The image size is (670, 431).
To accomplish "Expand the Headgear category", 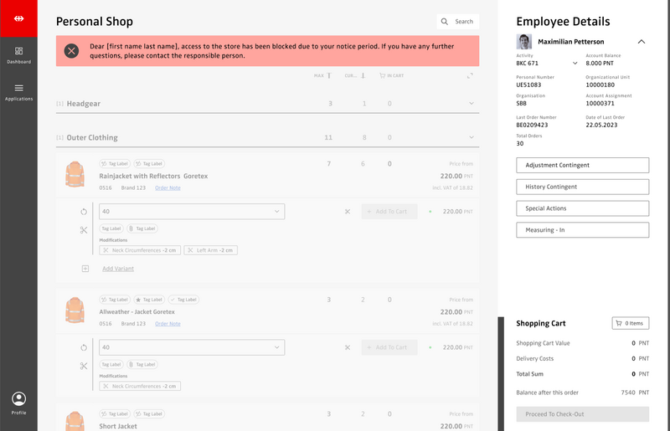I will pyautogui.click(x=472, y=104).
